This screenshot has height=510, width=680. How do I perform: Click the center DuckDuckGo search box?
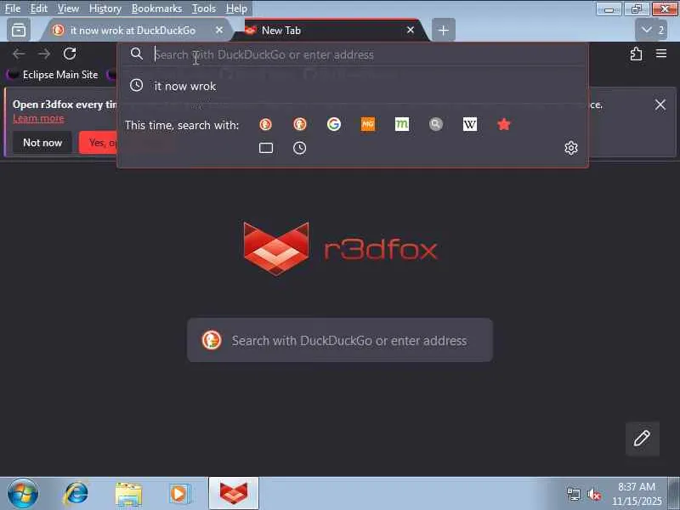tap(340, 341)
